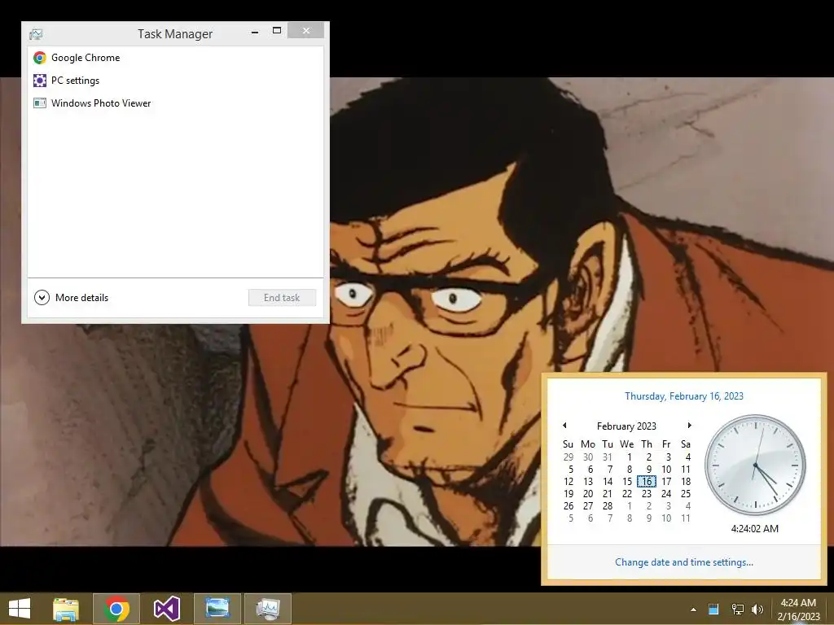Viewport: 834px width, 625px height.
Task: Select February 19 in the calendar
Action: tap(568, 494)
